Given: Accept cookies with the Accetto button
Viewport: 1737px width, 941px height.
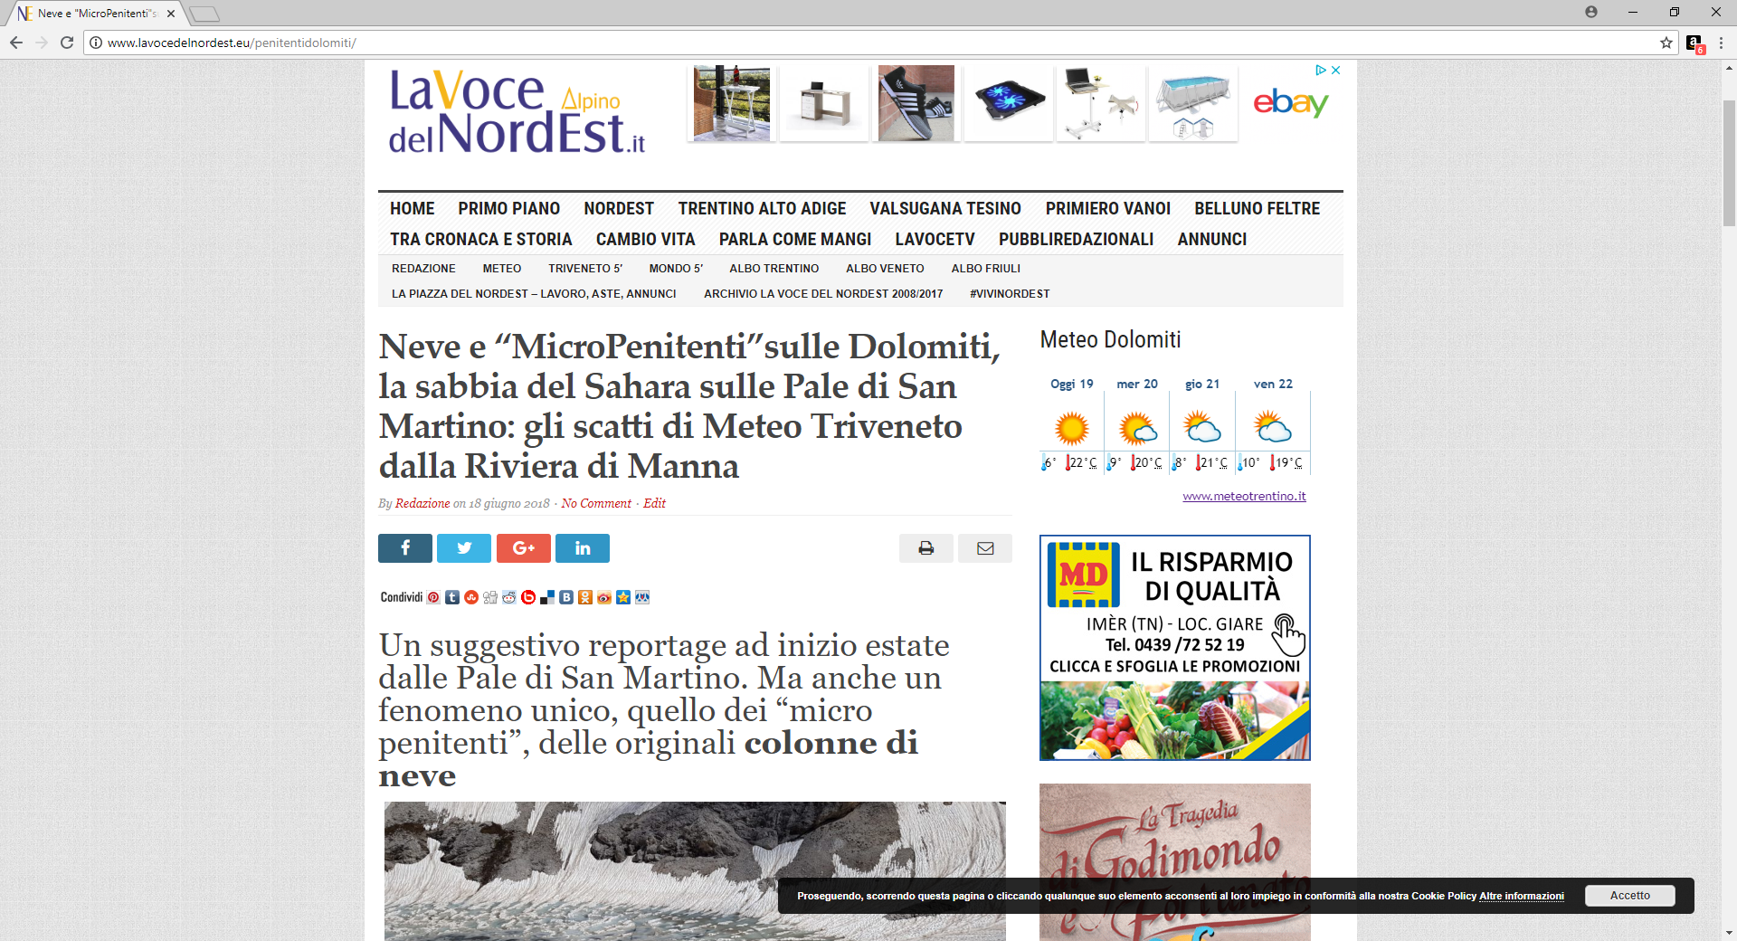Looking at the screenshot, I should click(x=1629, y=896).
